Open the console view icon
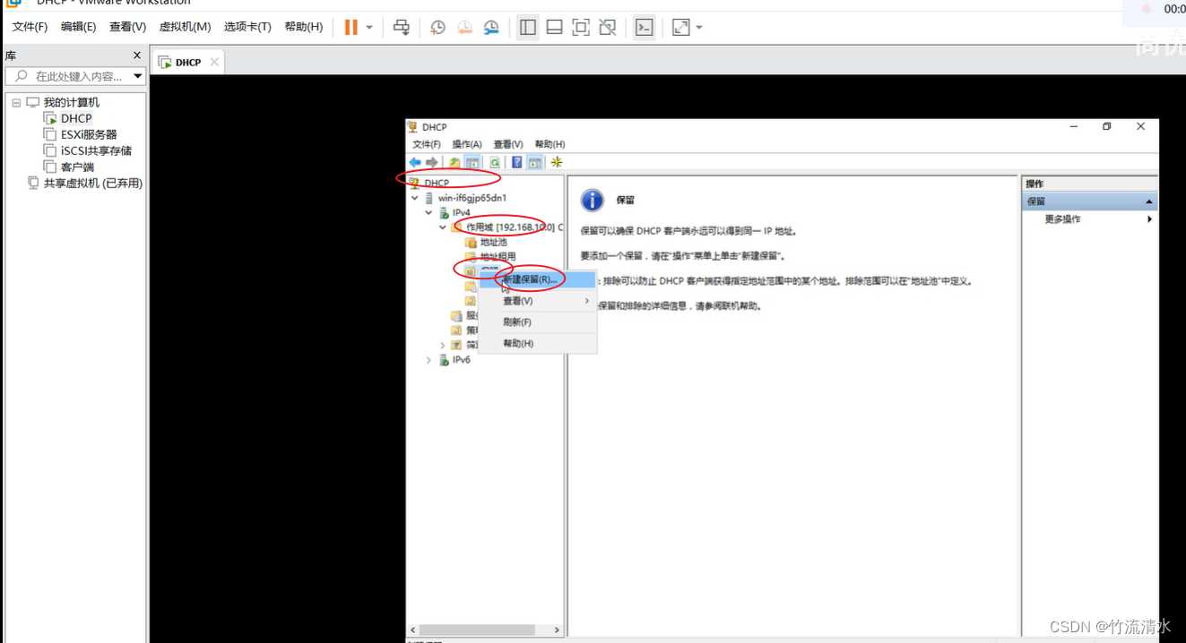Image resolution: width=1186 pixels, height=643 pixels. 644,27
